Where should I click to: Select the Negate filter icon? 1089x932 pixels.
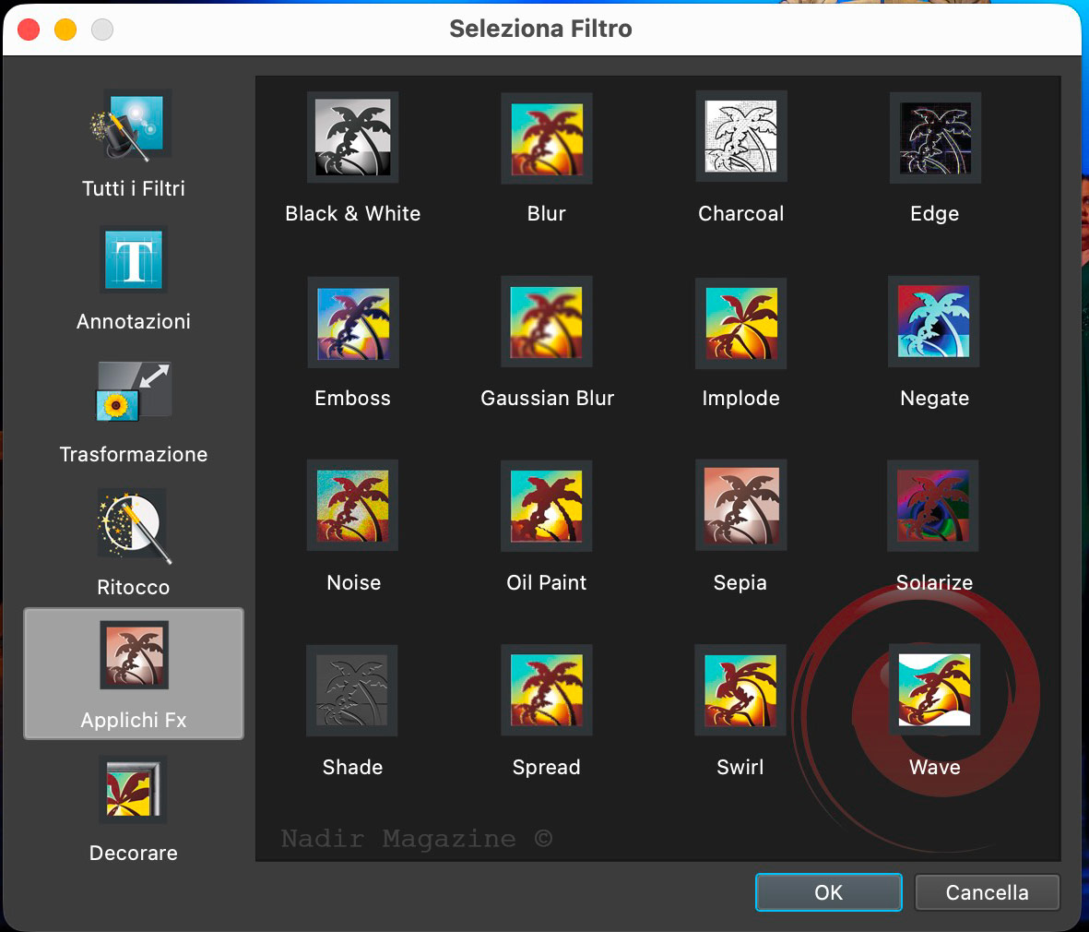tap(934, 322)
